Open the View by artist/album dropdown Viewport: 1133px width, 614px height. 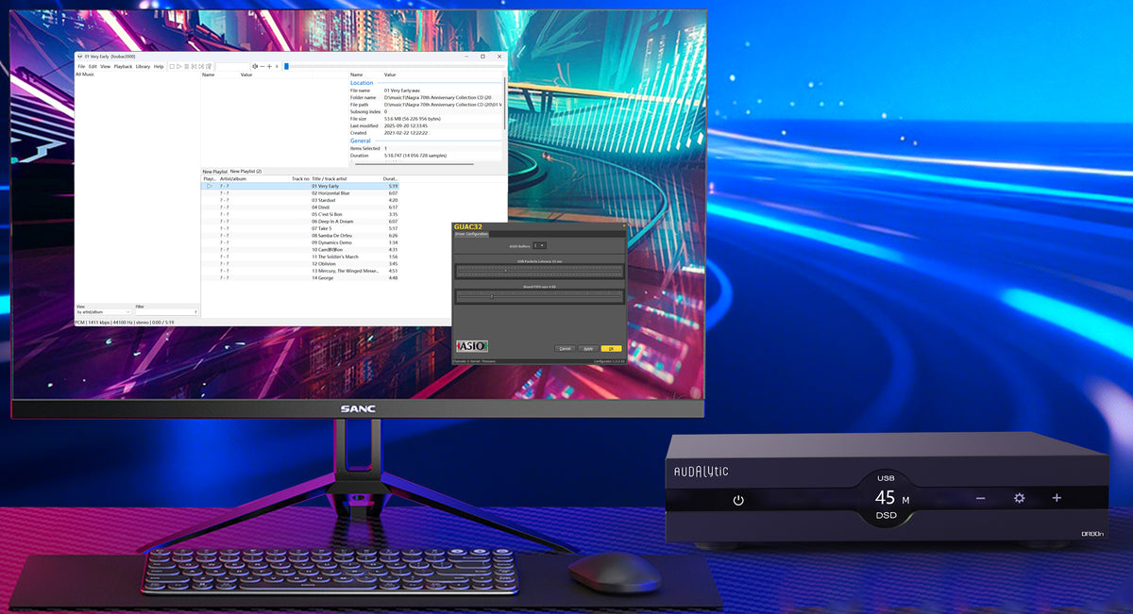[x=104, y=311]
